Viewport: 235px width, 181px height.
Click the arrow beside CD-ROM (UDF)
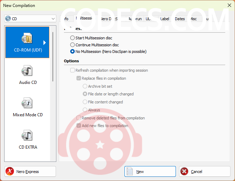(44, 42)
